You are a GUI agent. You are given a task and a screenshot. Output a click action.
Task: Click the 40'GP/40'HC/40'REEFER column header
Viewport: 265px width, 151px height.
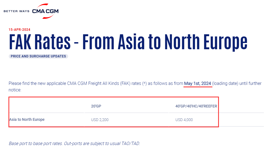196,106
